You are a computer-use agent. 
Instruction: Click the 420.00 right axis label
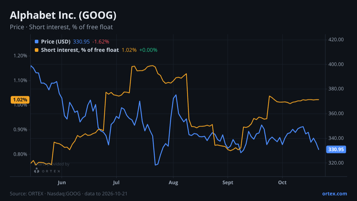[x=336, y=40]
